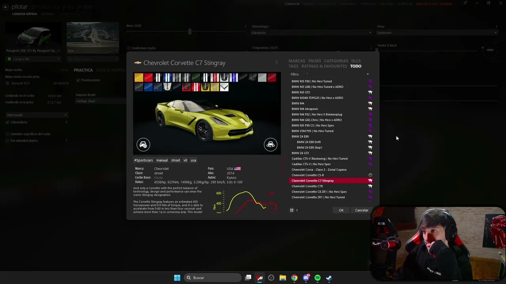
Task: Click the 'v8' tag
Action: [x=185, y=160]
